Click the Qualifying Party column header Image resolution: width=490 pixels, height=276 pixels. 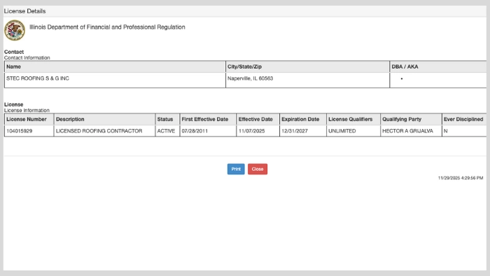pos(411,119)
